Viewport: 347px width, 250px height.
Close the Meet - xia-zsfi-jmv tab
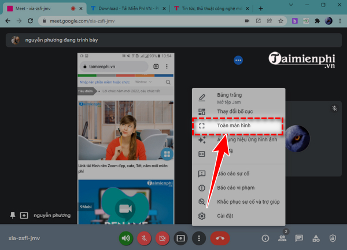click(81, 9)
